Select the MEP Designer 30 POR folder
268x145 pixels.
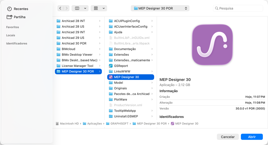pos(78,71)
